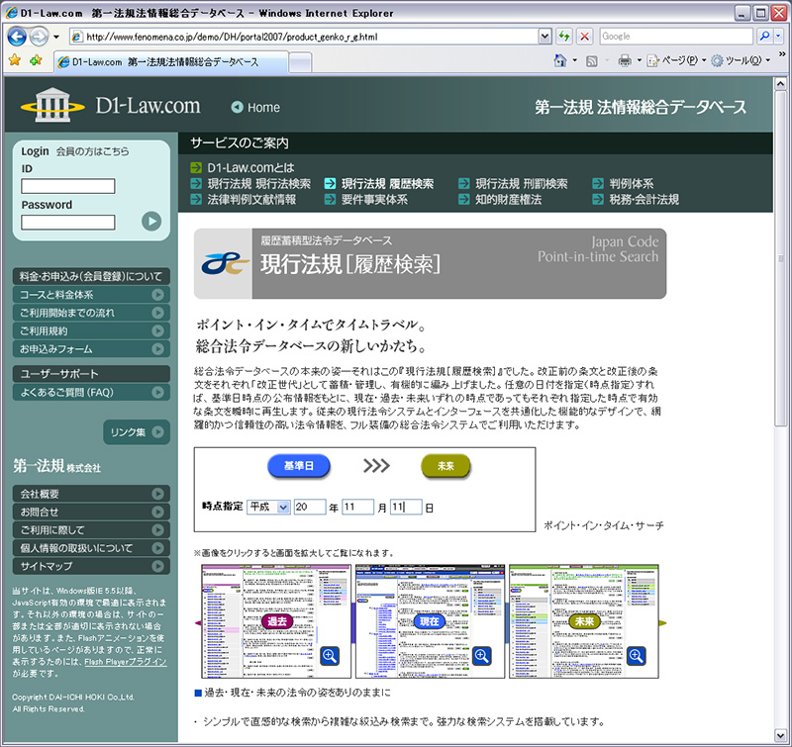Expand the search provider options dropdown
Image resolution: width=792 pixels, height=747 pixels.
click(x=778, y=36)
